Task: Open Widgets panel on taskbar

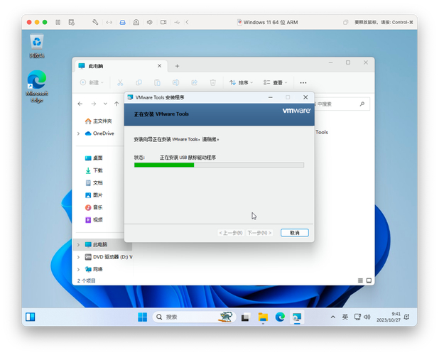Action: click(x=31, y=317)
